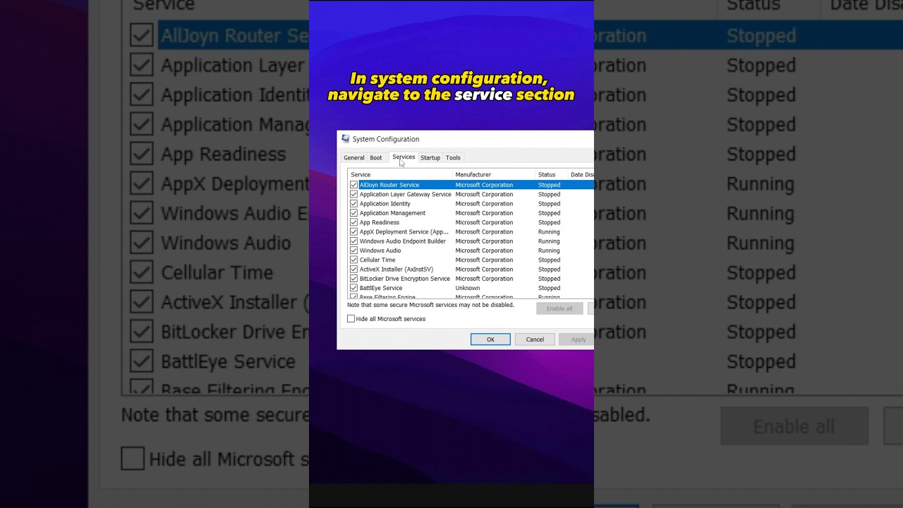This screenshot has height=508, width=903.
Task: Click the Enable all button
Action: tap(559, 308)
